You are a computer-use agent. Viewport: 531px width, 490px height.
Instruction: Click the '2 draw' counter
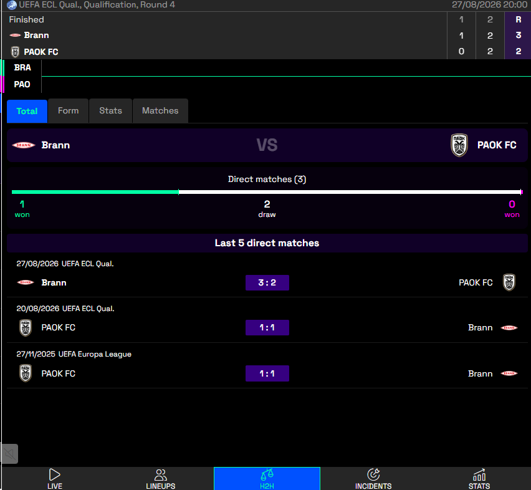pos(267,209)
